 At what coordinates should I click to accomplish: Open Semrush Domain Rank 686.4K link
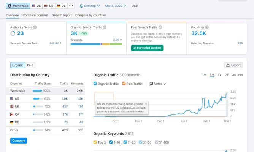pos(54,43)
